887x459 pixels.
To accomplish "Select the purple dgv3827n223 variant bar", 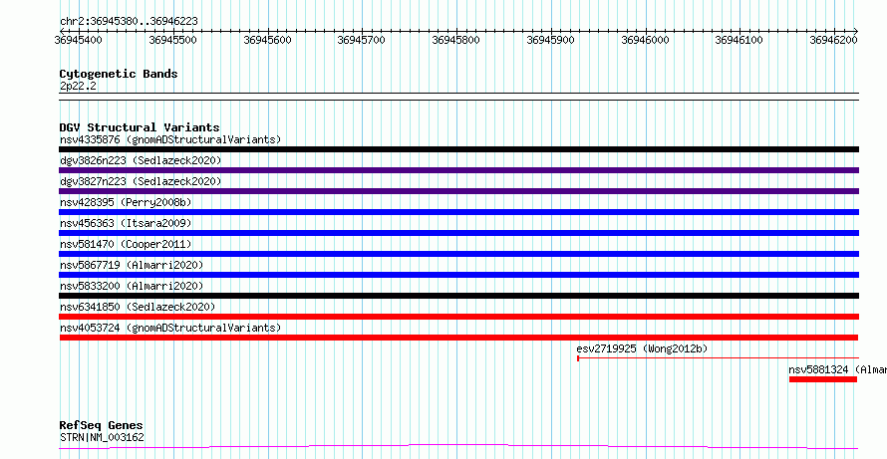I will (x=458, y=191).
